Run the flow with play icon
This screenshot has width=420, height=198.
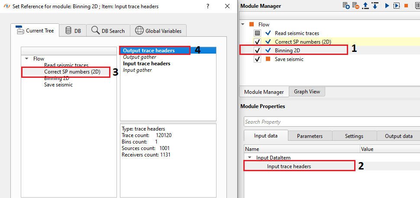(387, 6)
